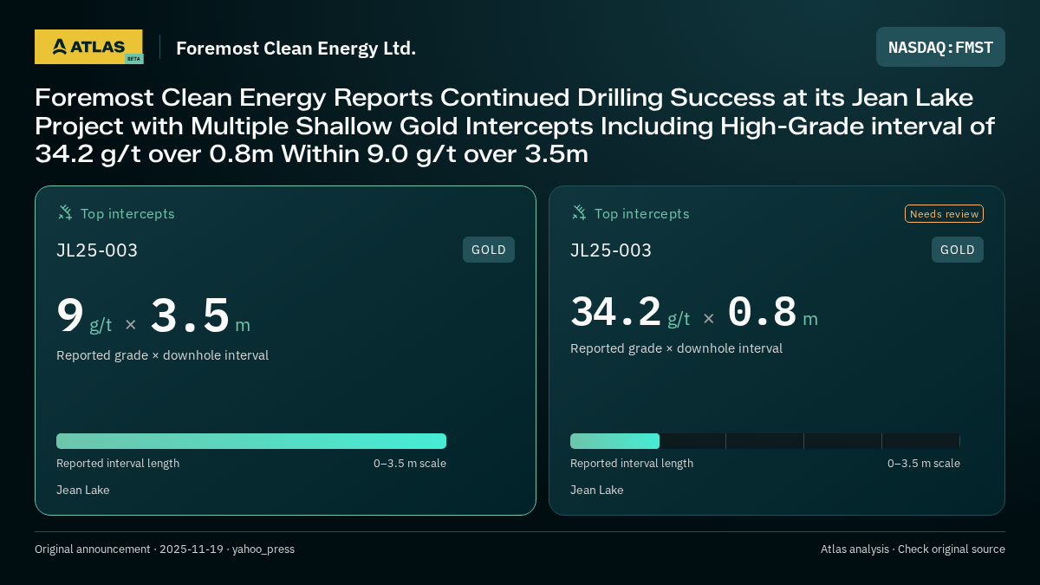The width and height of the screenshot is (1040, 585).
Task: Click 0–3.5 m scale label in right card
Action: (x=924, y=463)
